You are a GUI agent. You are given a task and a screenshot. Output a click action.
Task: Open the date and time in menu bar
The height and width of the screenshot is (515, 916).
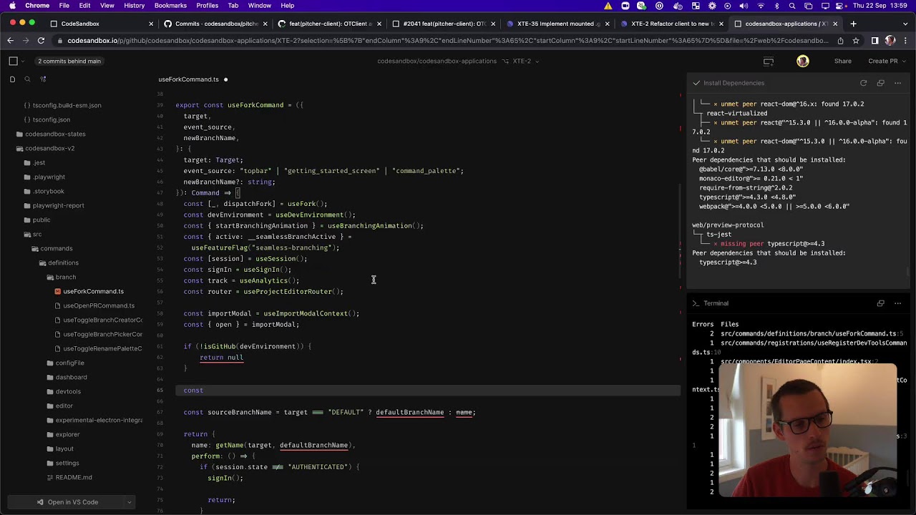[x=879, y=6]
